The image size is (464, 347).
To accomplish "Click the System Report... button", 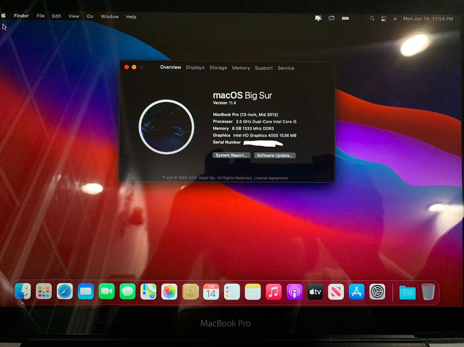I will pos(232,155).
